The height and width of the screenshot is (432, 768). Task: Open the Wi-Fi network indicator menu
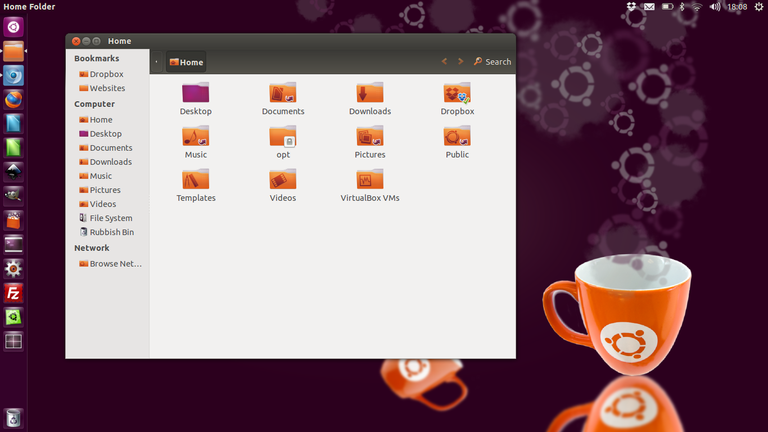[697, 7]
